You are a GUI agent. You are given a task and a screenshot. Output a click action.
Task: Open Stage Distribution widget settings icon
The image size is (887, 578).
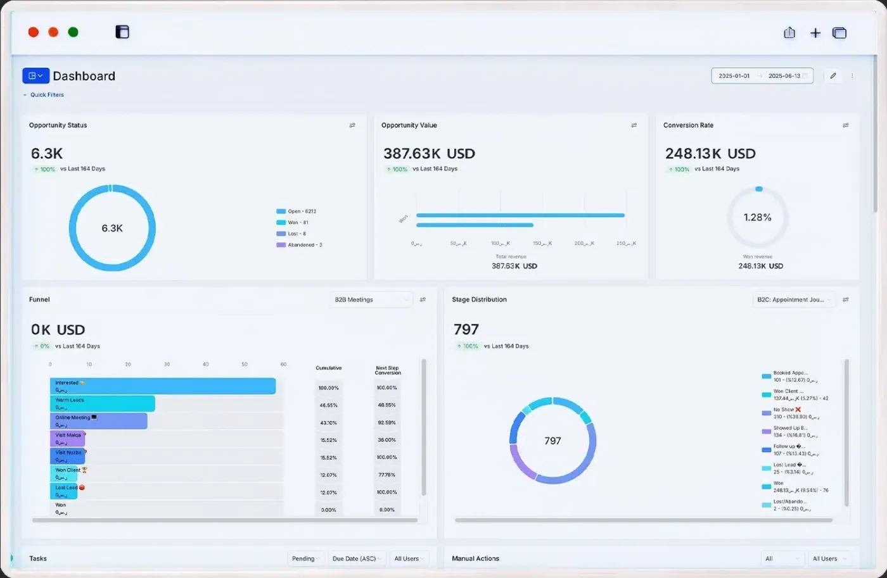(845, 299)
